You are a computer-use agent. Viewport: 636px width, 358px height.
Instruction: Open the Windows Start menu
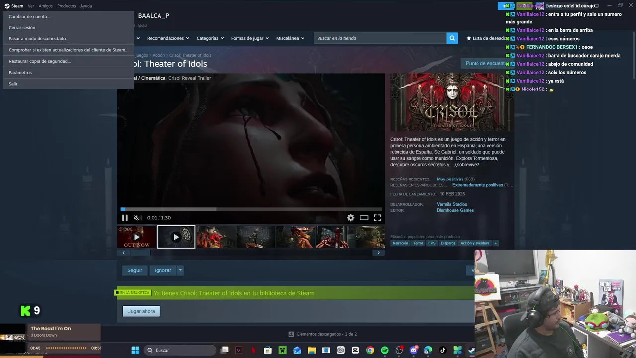pyautogui.click(x=135, y=350)
